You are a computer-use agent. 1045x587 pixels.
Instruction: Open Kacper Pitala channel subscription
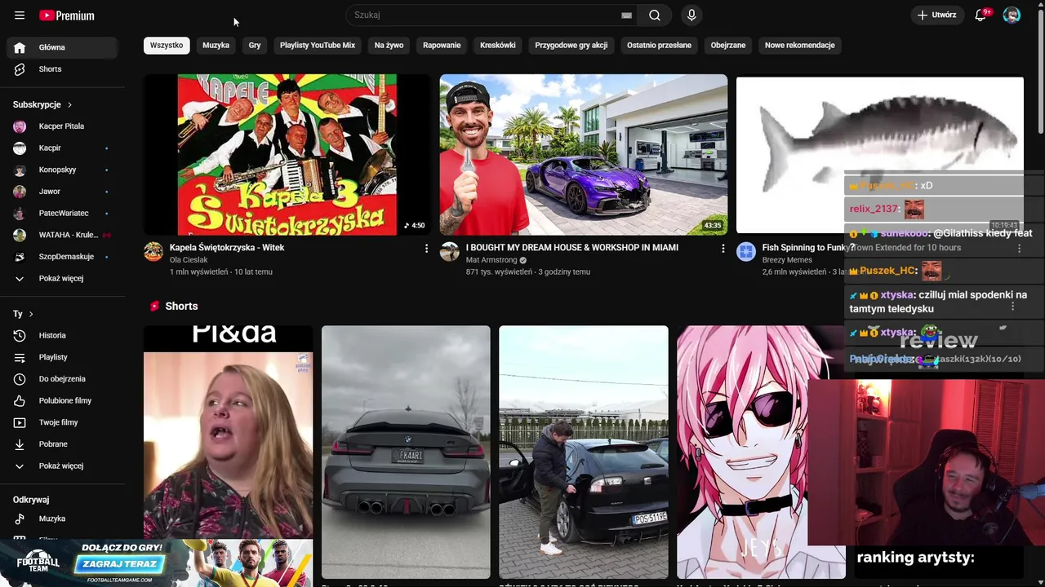(62, 126)
